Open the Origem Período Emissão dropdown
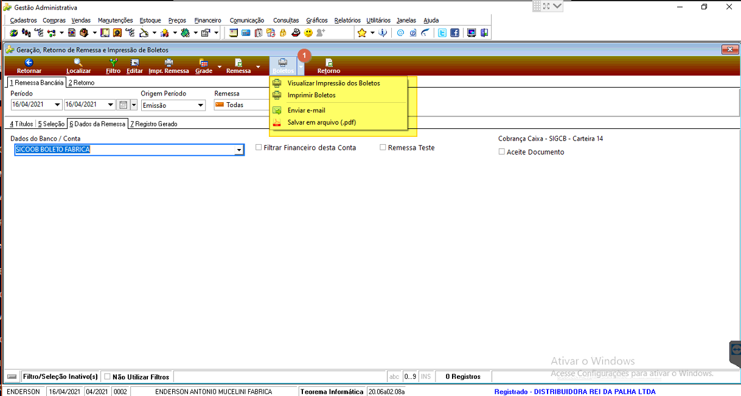 201,105
